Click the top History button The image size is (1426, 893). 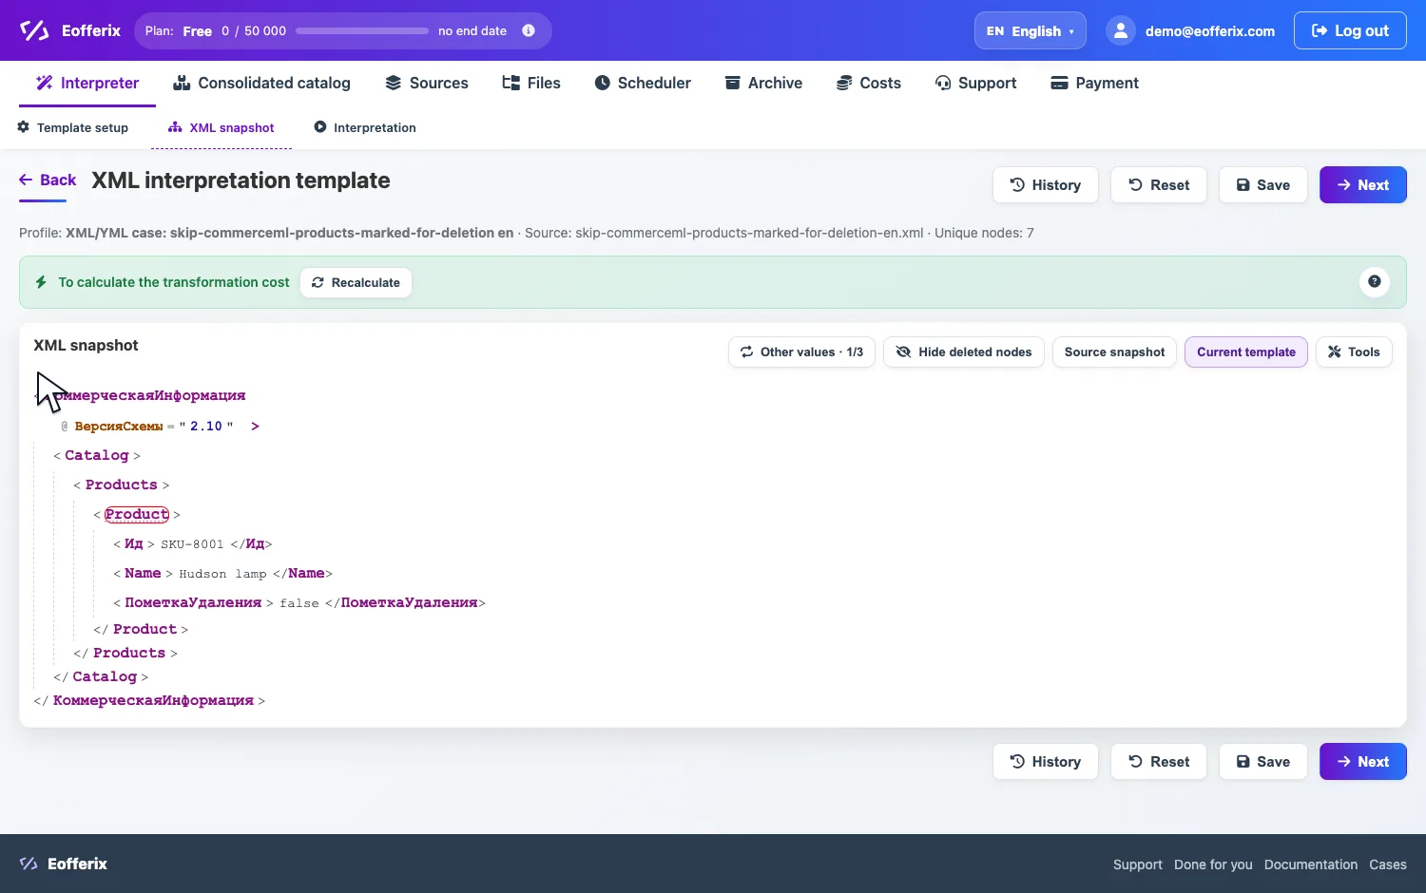point(1046,185)
